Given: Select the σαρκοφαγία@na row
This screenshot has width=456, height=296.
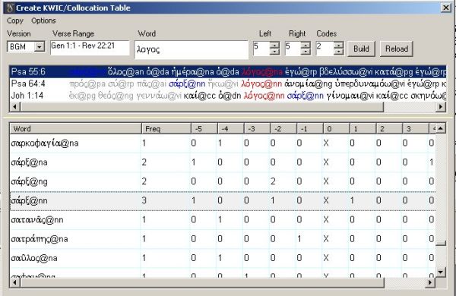Looking at the screenshot, I should 223,143.
